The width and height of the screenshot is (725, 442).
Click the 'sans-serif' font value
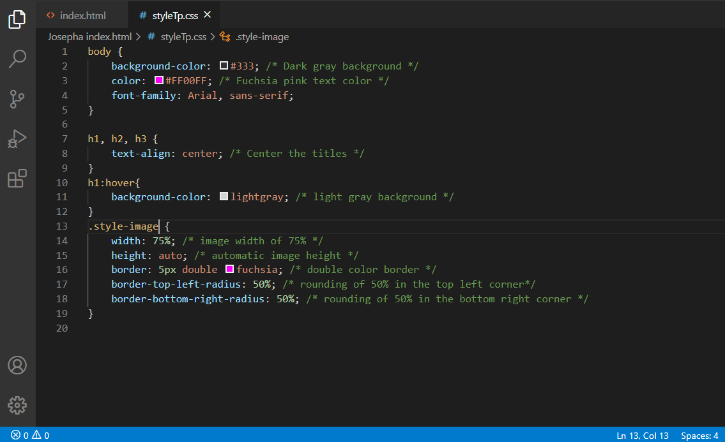click(x=259, y=96)
